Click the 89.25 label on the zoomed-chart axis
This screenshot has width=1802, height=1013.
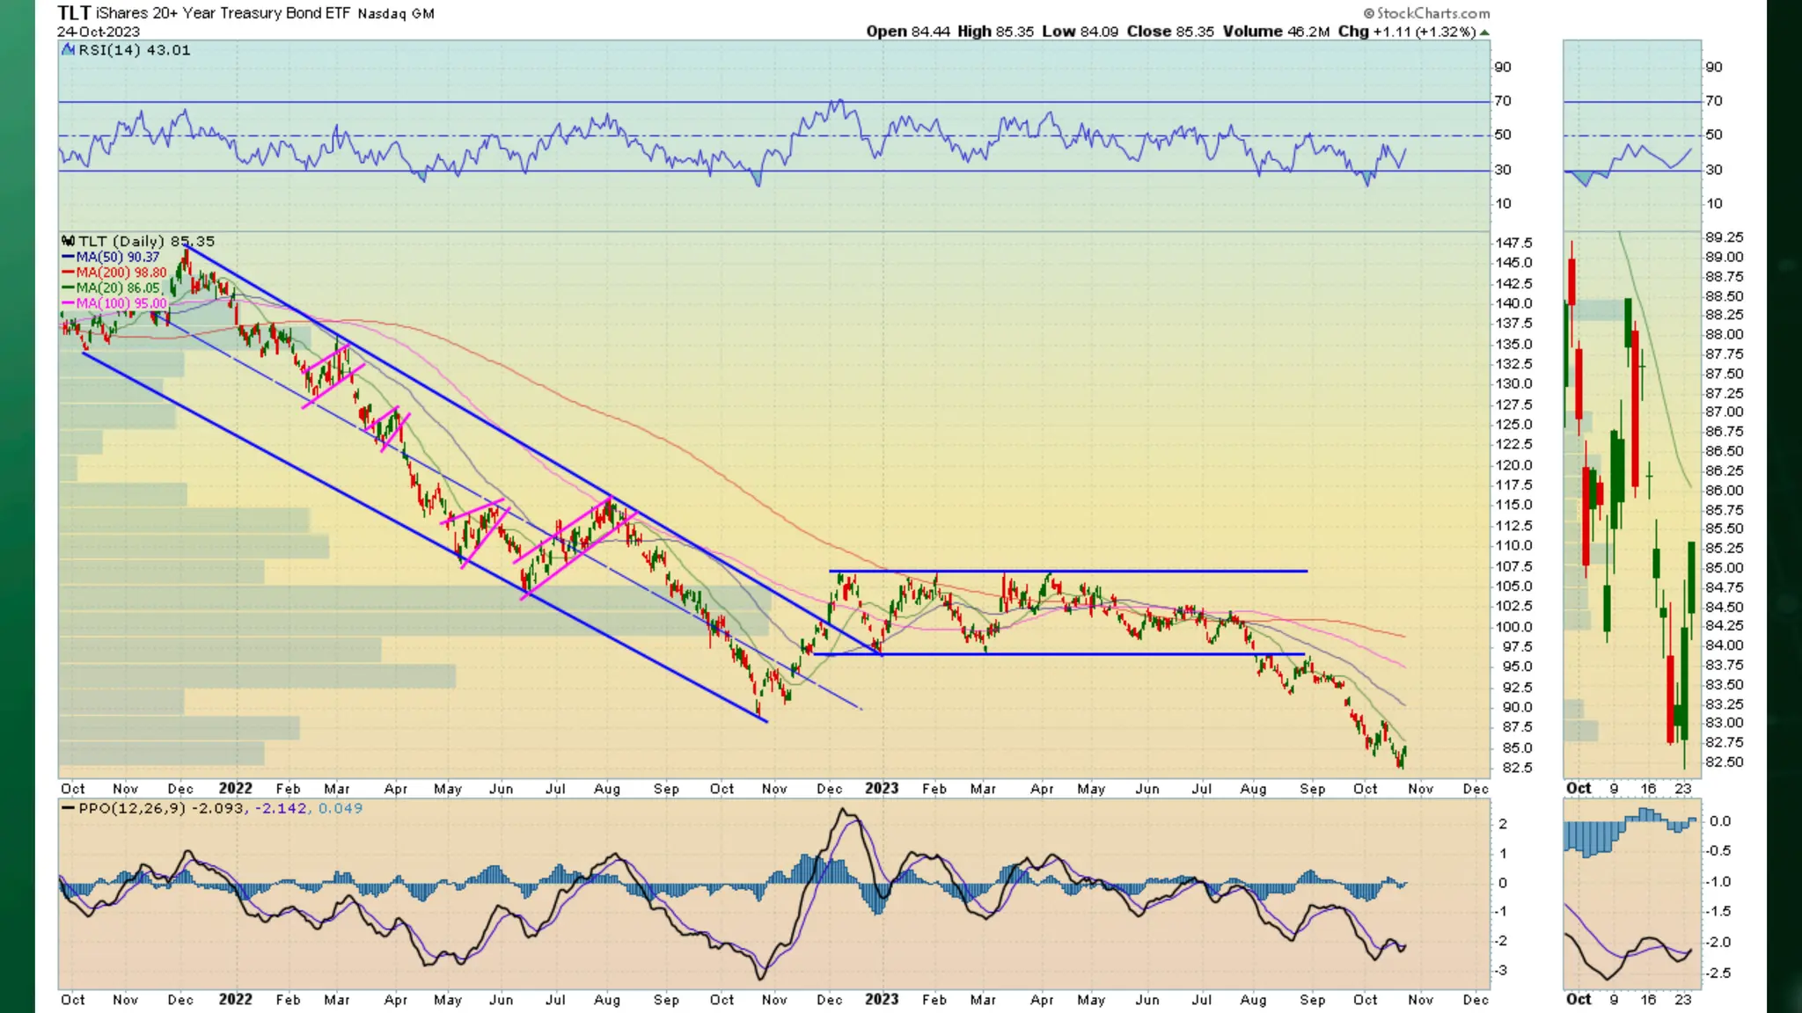[1724, 237]
